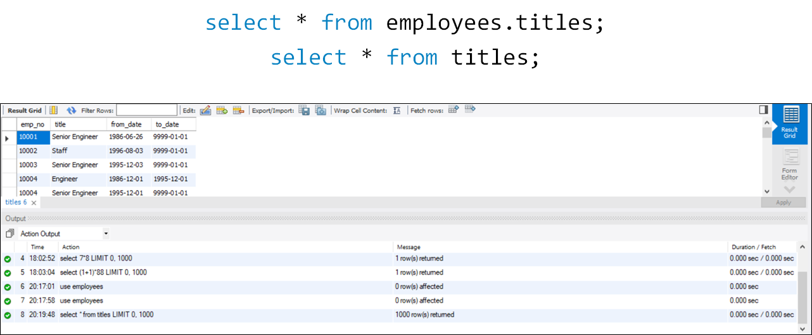The height and width of the screenshot is (335, 812).
Task: Click the copy output icon next to Action Output
Action: pyautogui.click(x=10, y=234)
